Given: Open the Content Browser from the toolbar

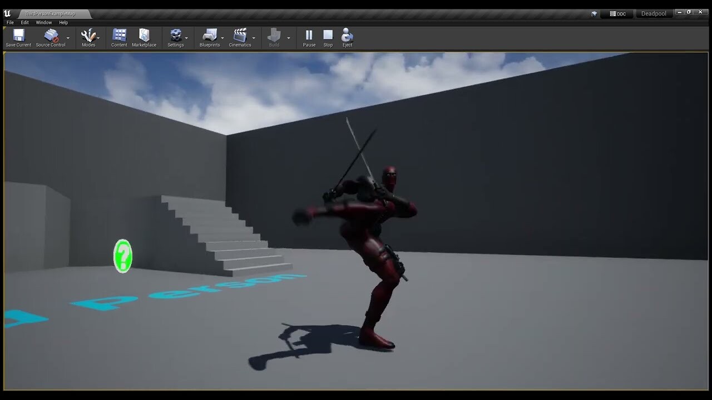Looking at the screenshot, I should (x=118, y=36).
